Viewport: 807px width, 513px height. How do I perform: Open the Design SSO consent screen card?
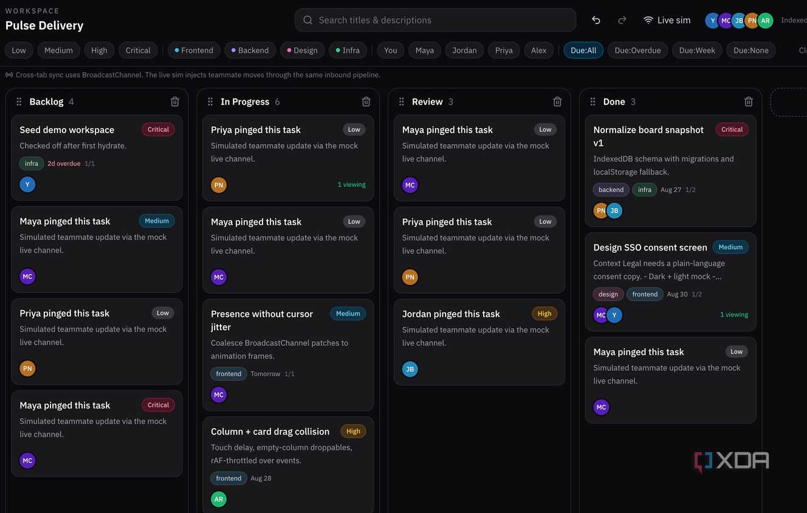click(x=671, y=282)
